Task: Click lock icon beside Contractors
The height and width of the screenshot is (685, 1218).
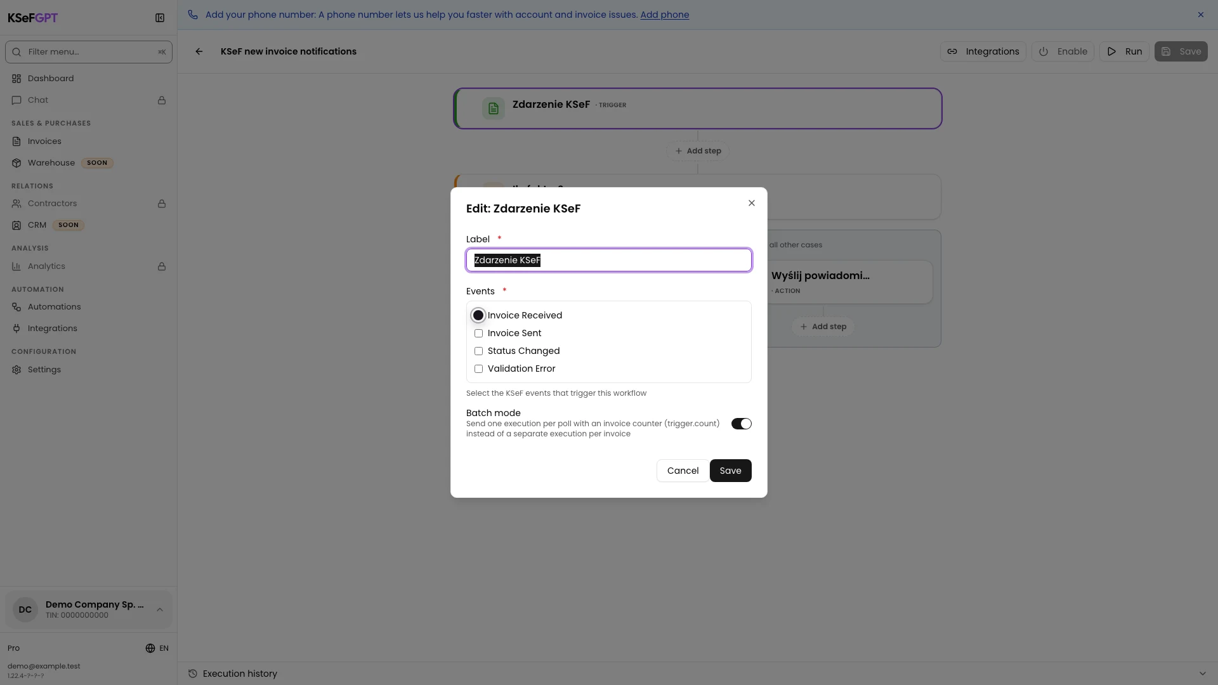Action: point(162,204)
